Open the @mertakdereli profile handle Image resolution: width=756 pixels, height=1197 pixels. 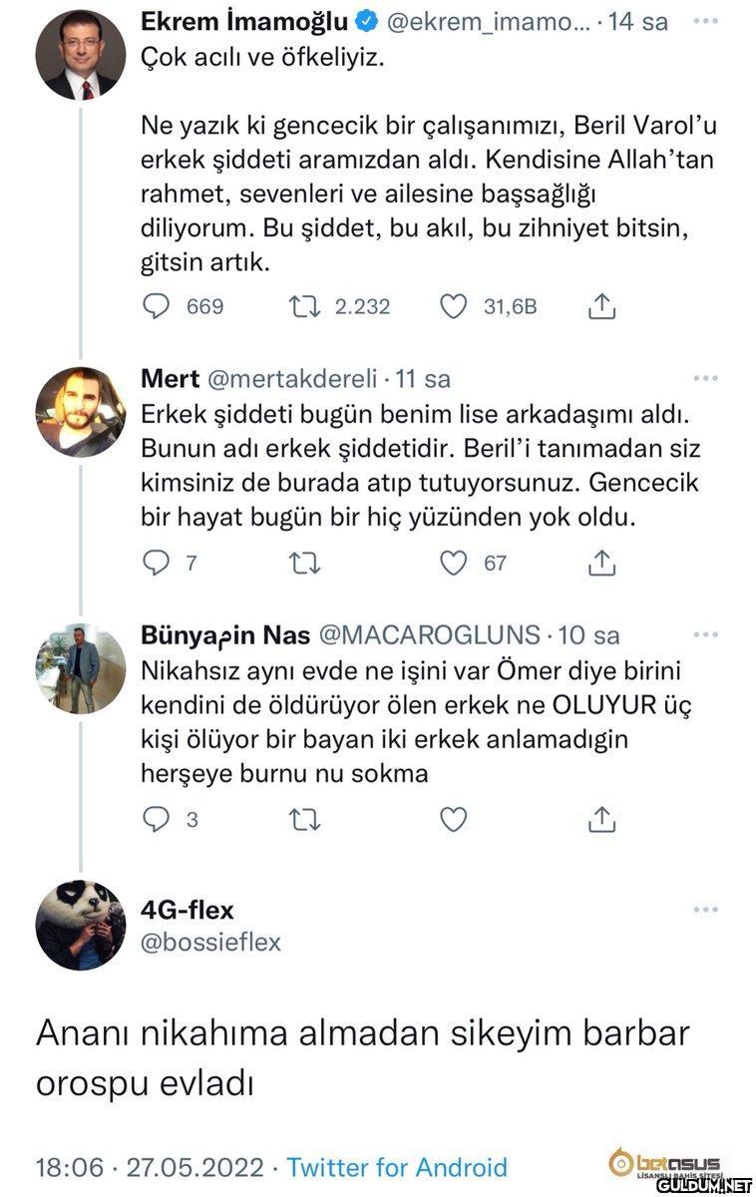pos(291,379)
